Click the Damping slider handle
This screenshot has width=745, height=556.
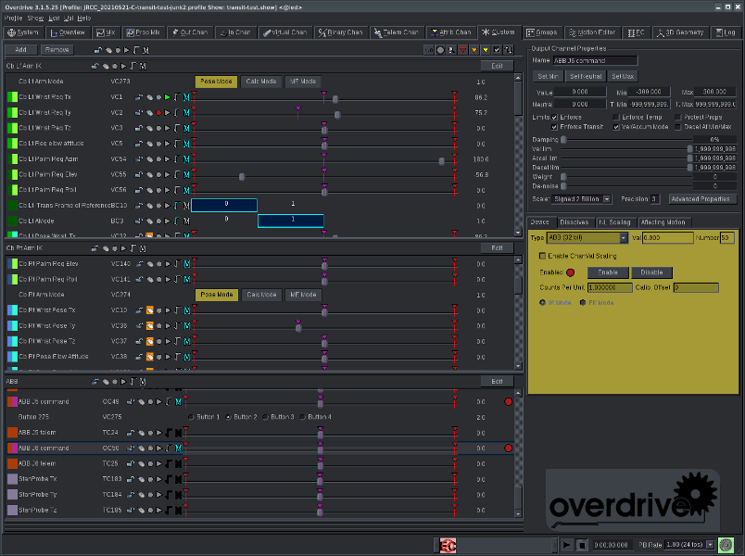pyautogui.click(x=563, y=140)
